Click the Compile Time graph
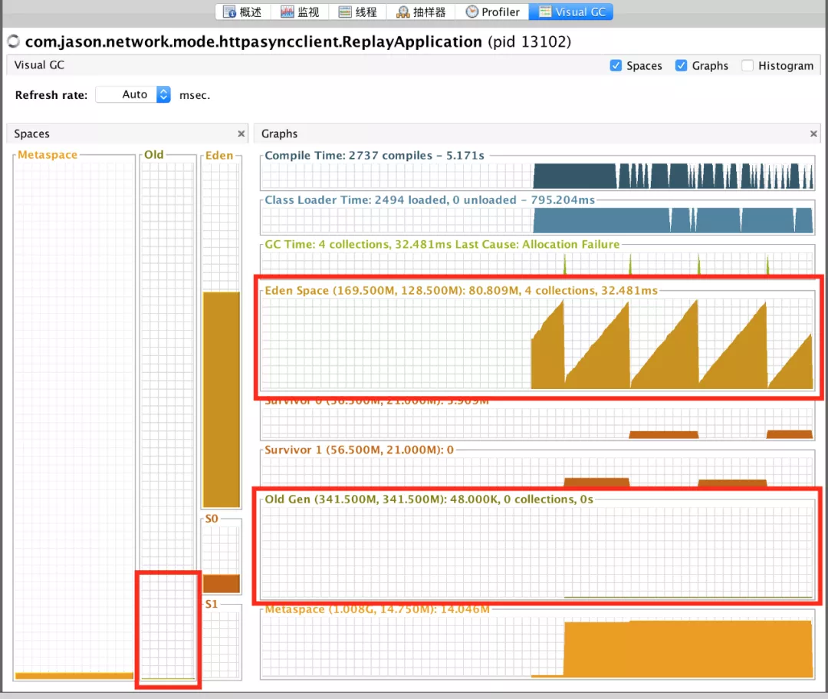Viewport: 828px width, 699px height. 537,174
